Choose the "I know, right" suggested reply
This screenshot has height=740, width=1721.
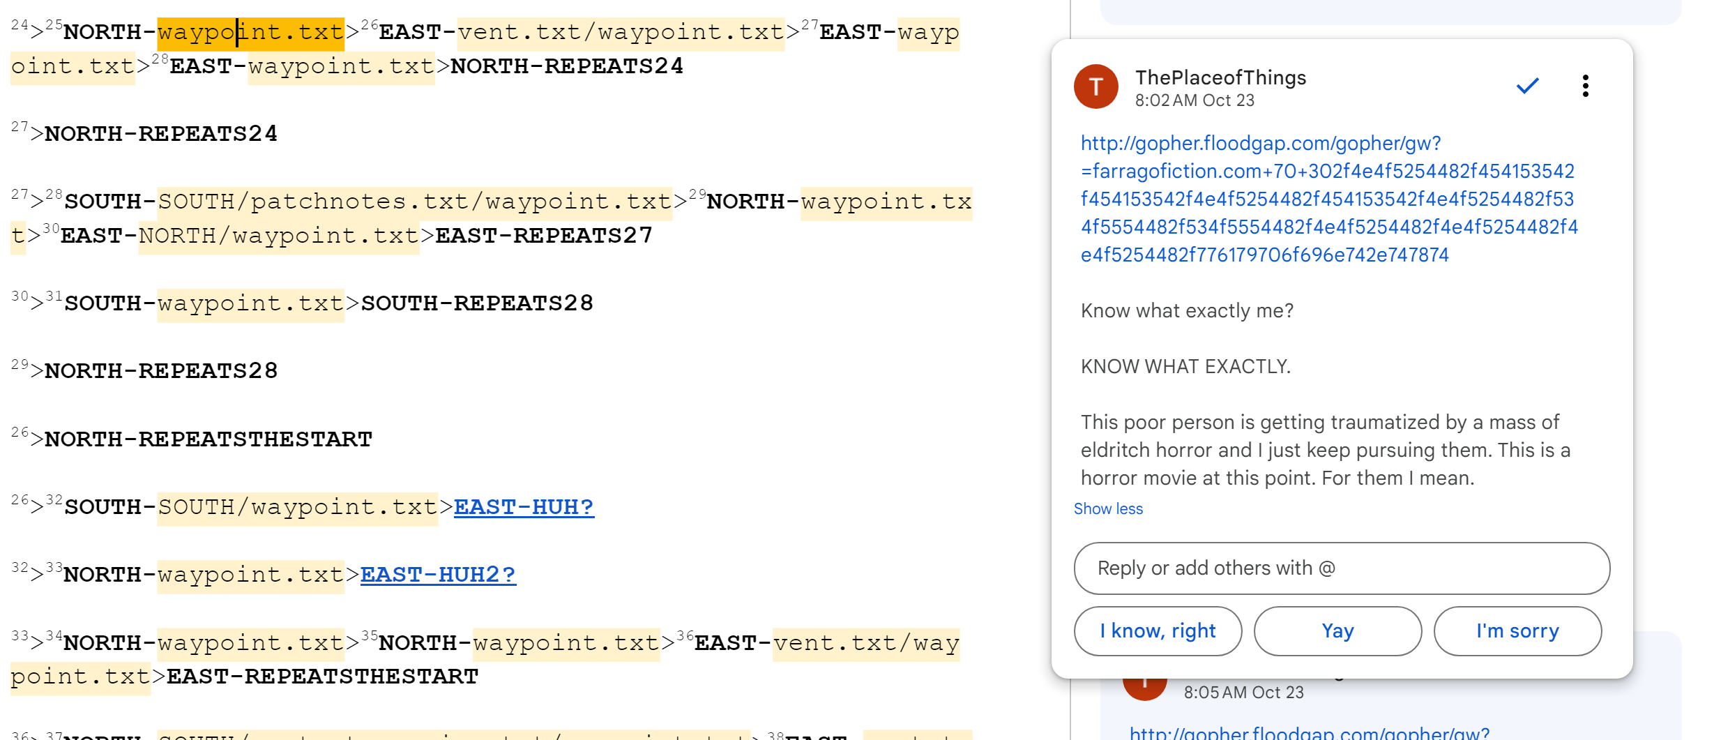(x=1158, y=631)
